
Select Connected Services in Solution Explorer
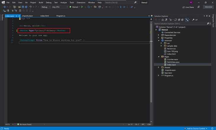coord(172,32)
